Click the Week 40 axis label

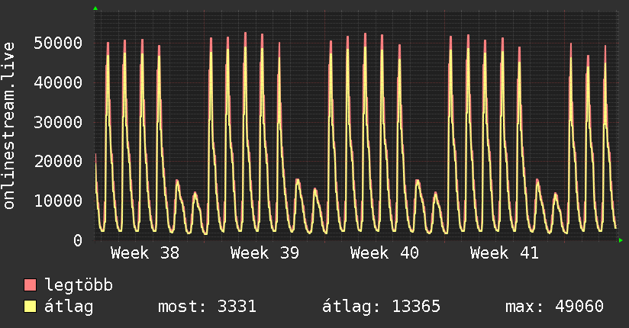click(384, 253)
